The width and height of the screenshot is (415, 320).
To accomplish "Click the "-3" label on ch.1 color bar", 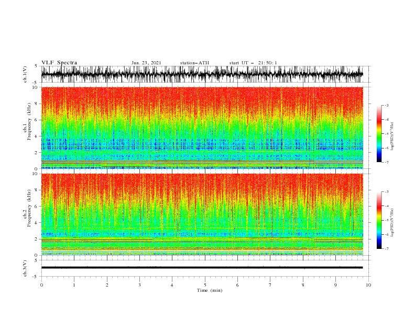I will pos(386,105).
